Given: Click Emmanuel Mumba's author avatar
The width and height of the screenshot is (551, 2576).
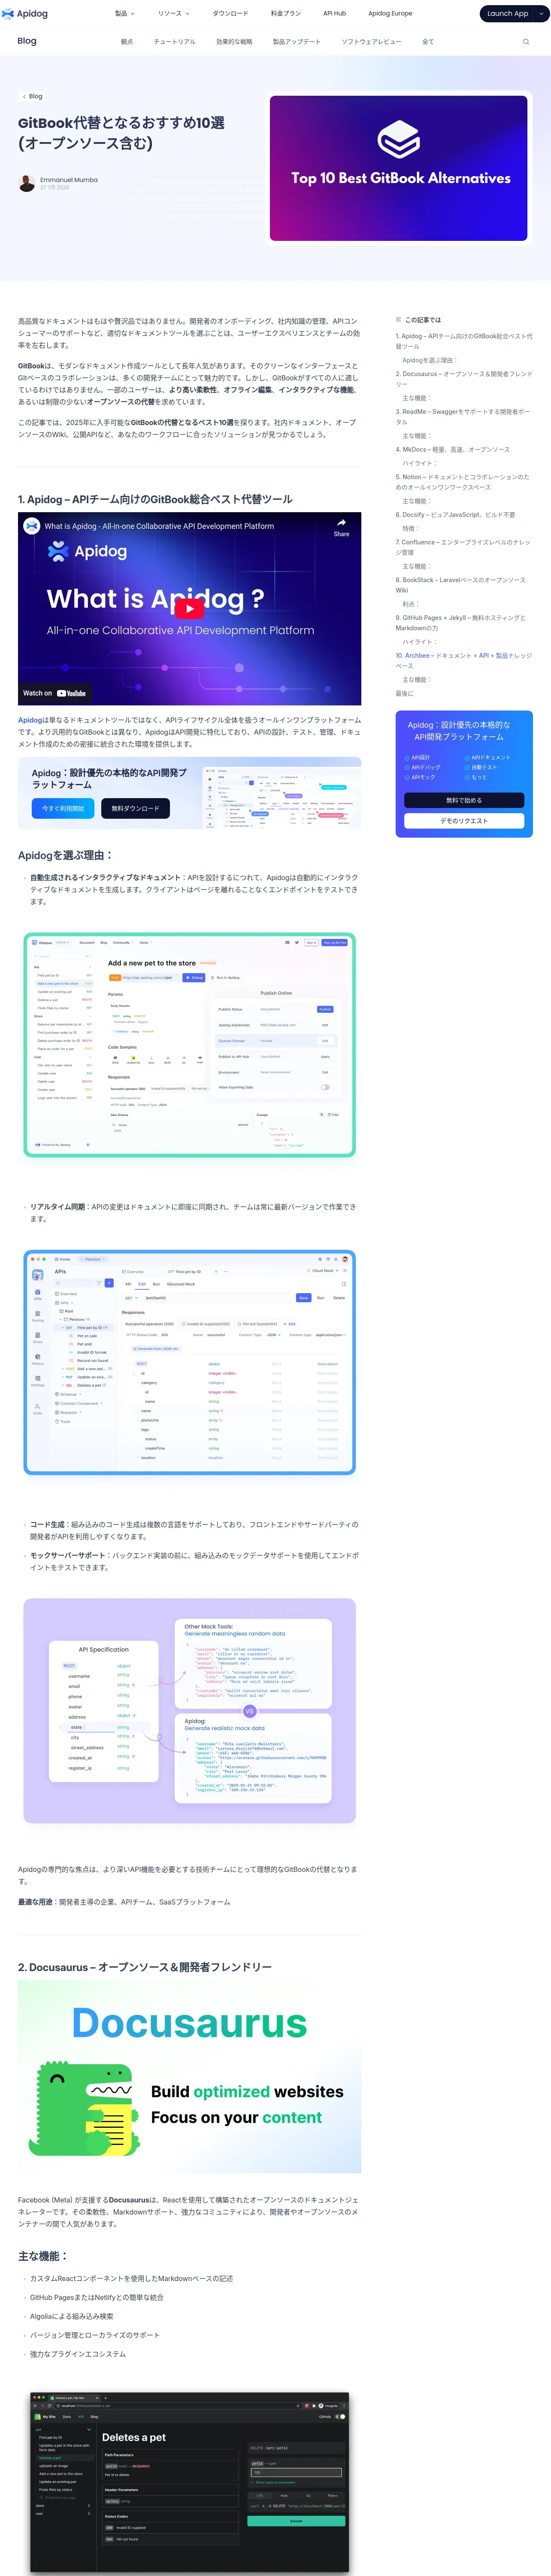Looking at the screenshot, I should coord(27,183).
